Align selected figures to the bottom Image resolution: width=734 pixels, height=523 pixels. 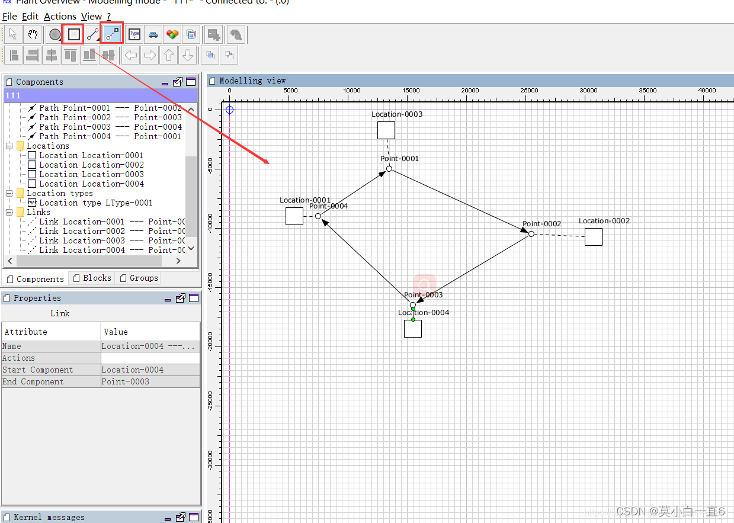[x=89, y=56]
